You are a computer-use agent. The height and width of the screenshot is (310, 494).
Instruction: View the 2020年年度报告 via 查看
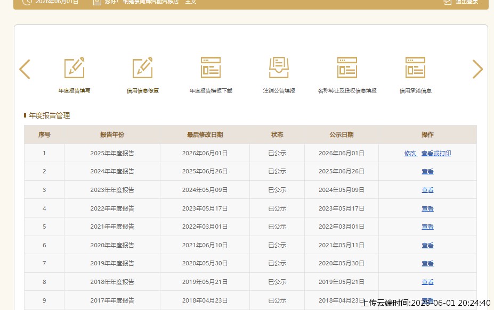coord(427,245)
